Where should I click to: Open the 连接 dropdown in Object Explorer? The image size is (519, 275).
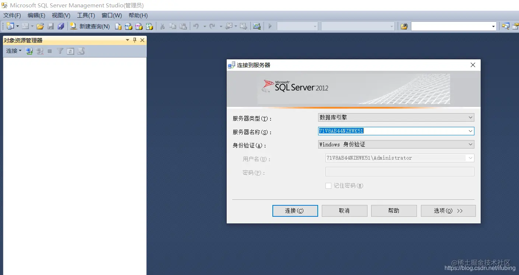click(14, 51)
